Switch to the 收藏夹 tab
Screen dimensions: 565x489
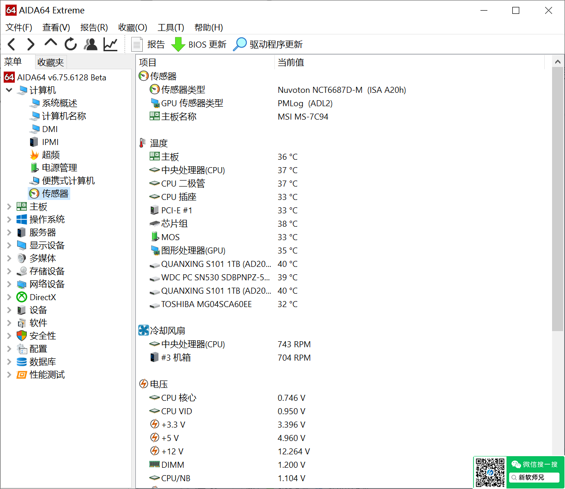click(x=51, y=62)
